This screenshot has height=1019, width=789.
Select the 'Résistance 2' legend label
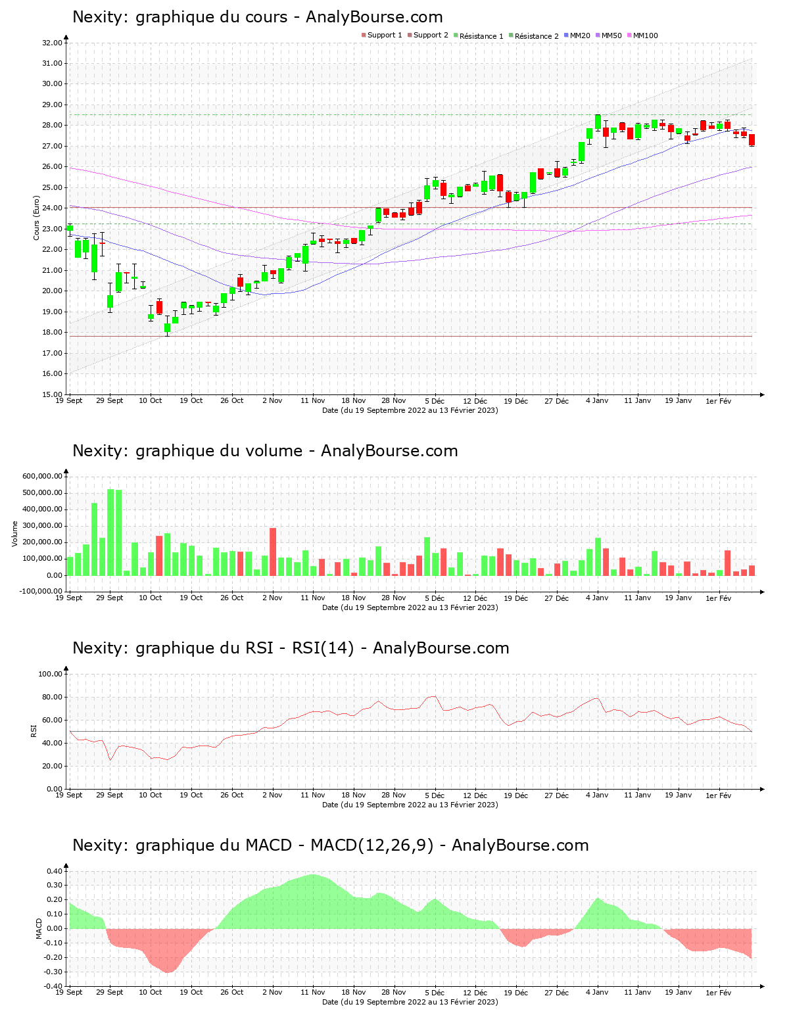(537, 36)
